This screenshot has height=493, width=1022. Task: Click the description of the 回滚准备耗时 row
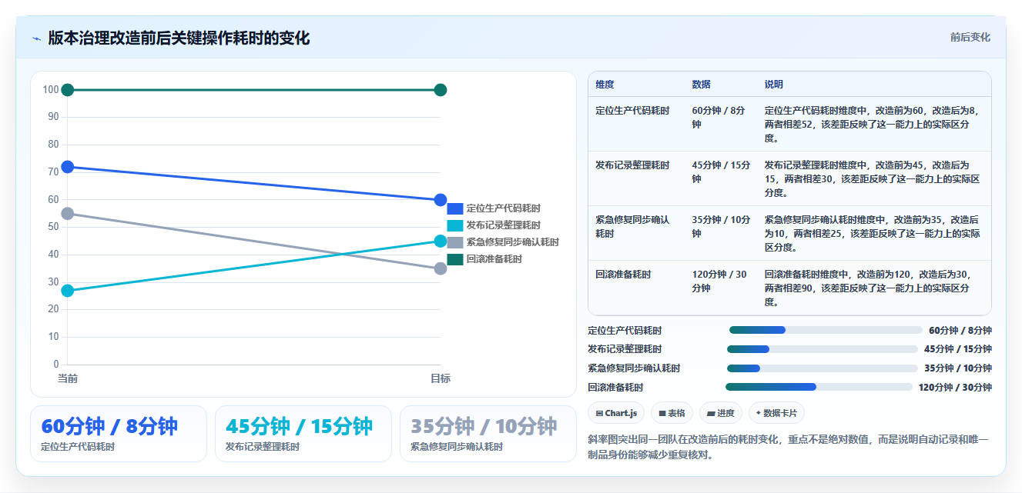tap(868, 287)
